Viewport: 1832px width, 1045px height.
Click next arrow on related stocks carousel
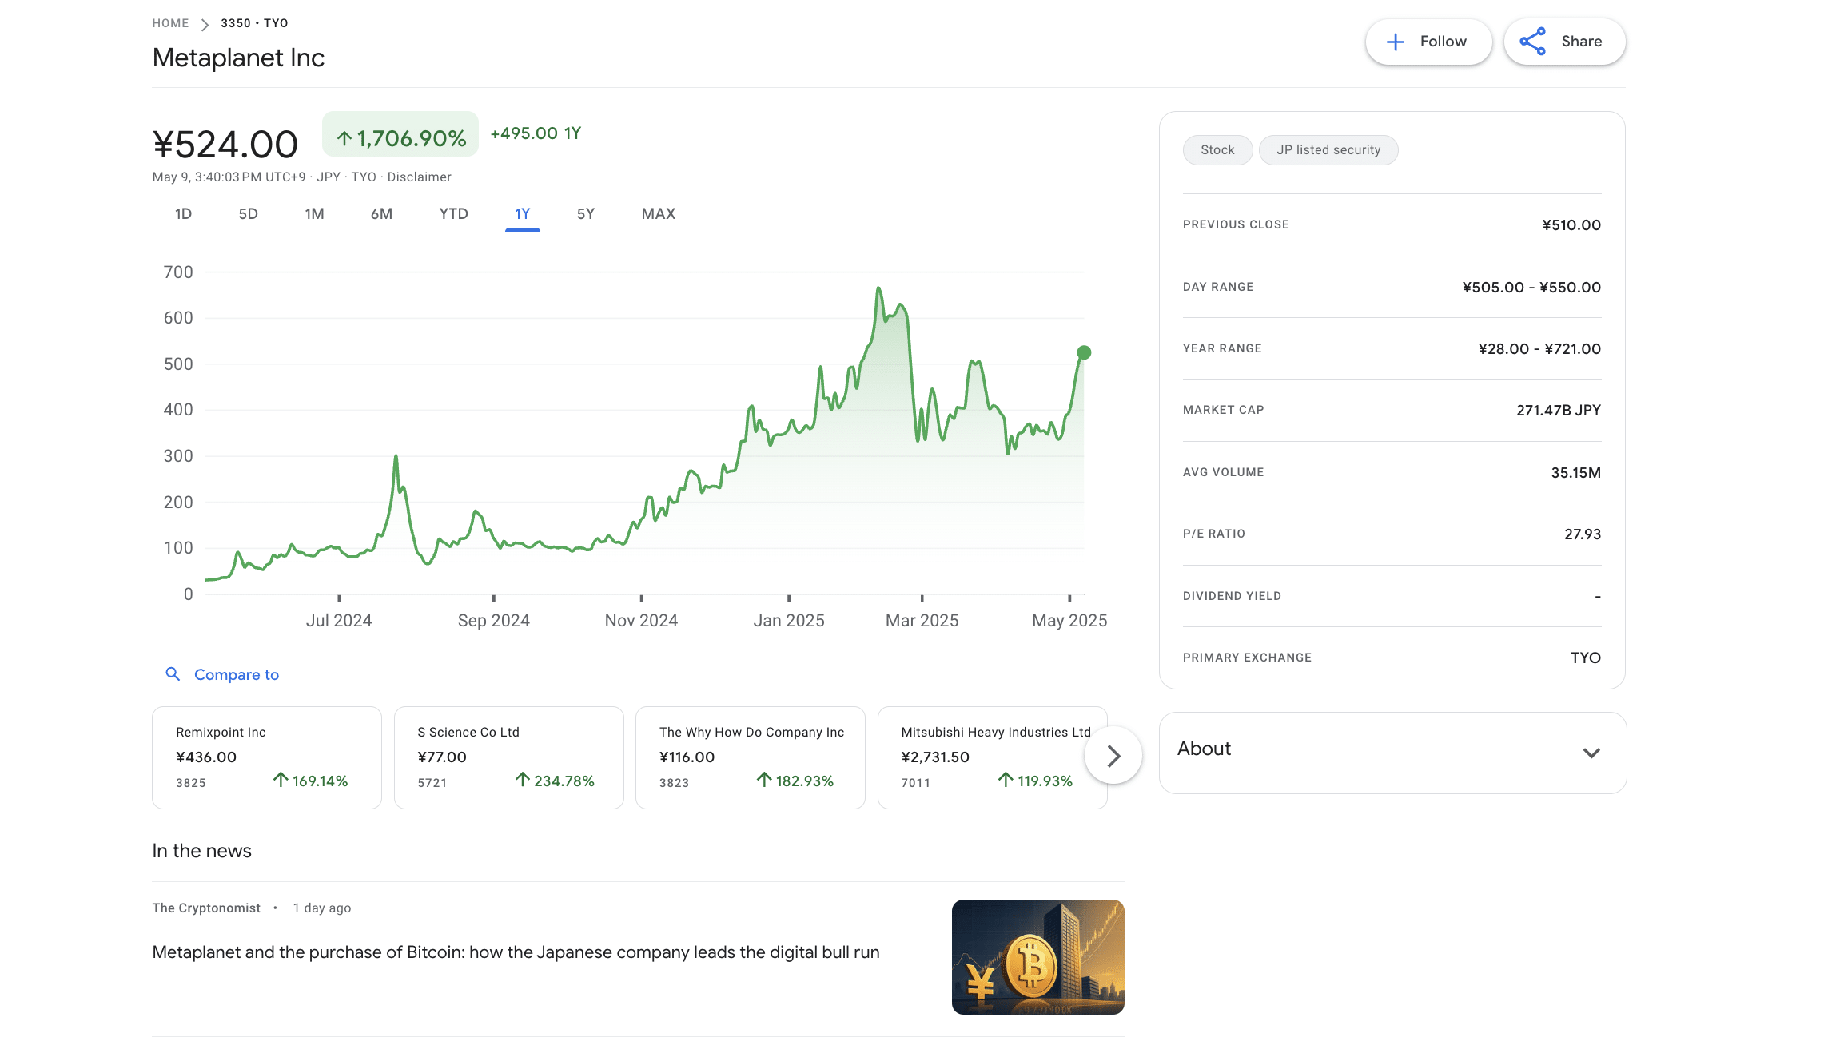pyautogui.click(x=1113, y=756)
